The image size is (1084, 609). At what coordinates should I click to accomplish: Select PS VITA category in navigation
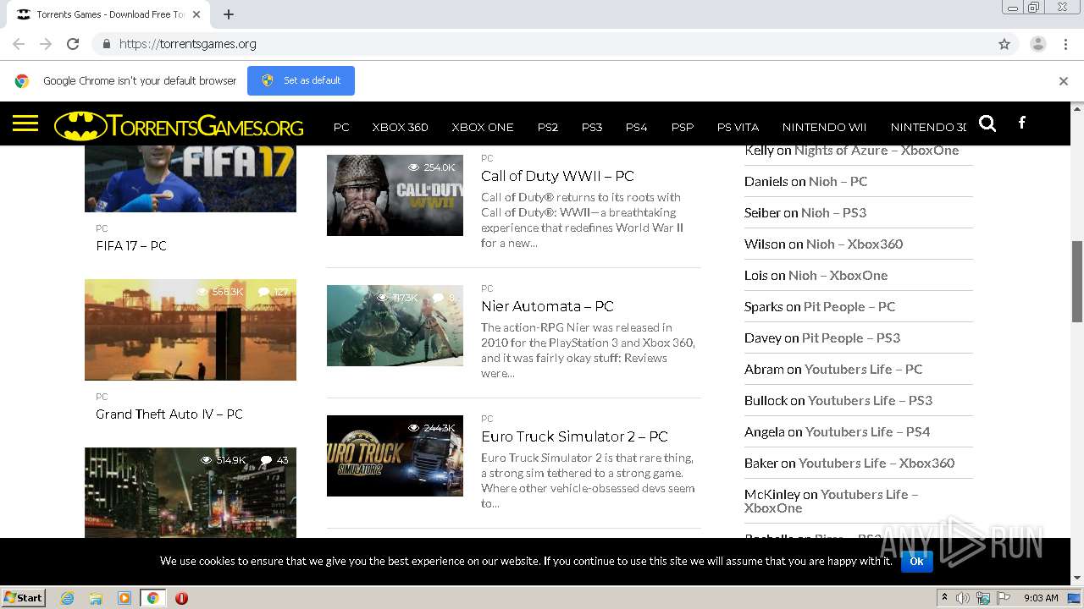point(738,127)
